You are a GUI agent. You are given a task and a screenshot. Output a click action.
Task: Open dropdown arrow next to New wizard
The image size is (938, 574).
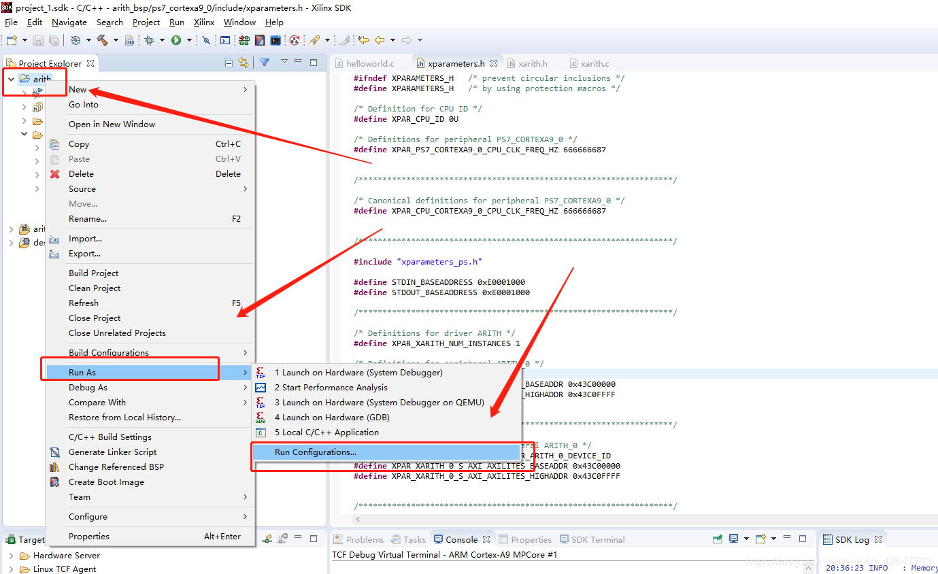pos(24,41)
